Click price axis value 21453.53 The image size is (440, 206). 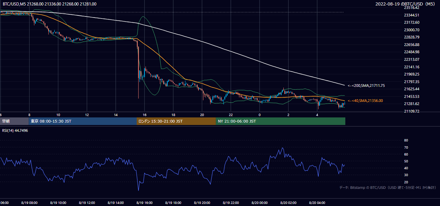tap(411, 96)
